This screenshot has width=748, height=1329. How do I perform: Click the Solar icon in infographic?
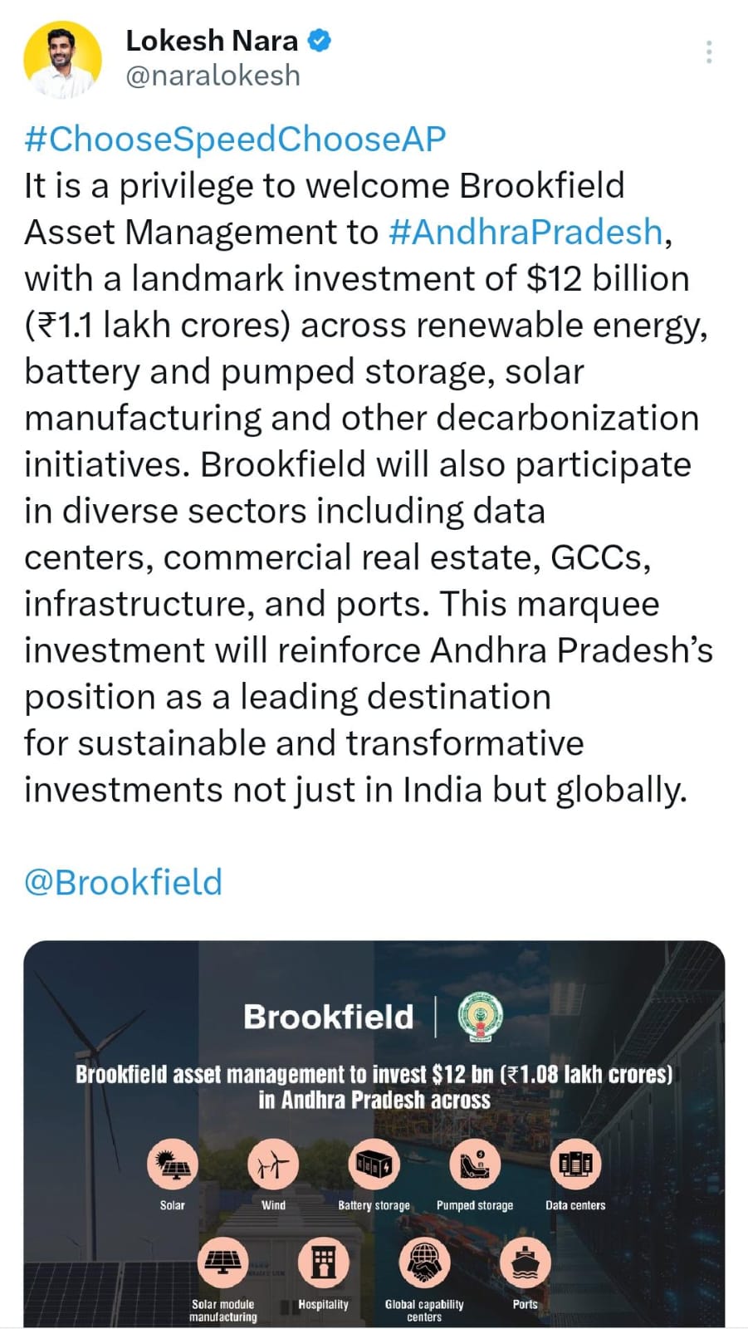[x=173, y=1165]
